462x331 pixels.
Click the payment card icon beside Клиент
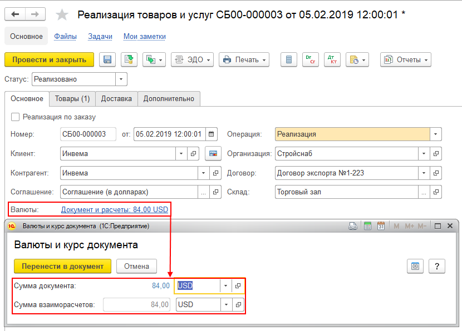pos(213,153)
